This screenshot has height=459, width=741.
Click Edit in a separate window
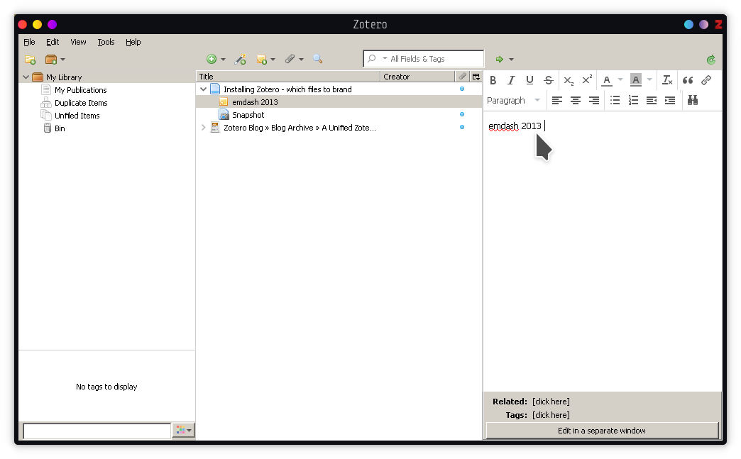pyautogui.click(x=602, y=431)
